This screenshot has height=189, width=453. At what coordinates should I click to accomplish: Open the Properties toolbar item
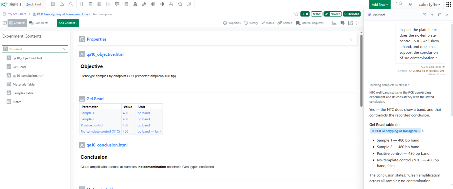click(232, 23)
